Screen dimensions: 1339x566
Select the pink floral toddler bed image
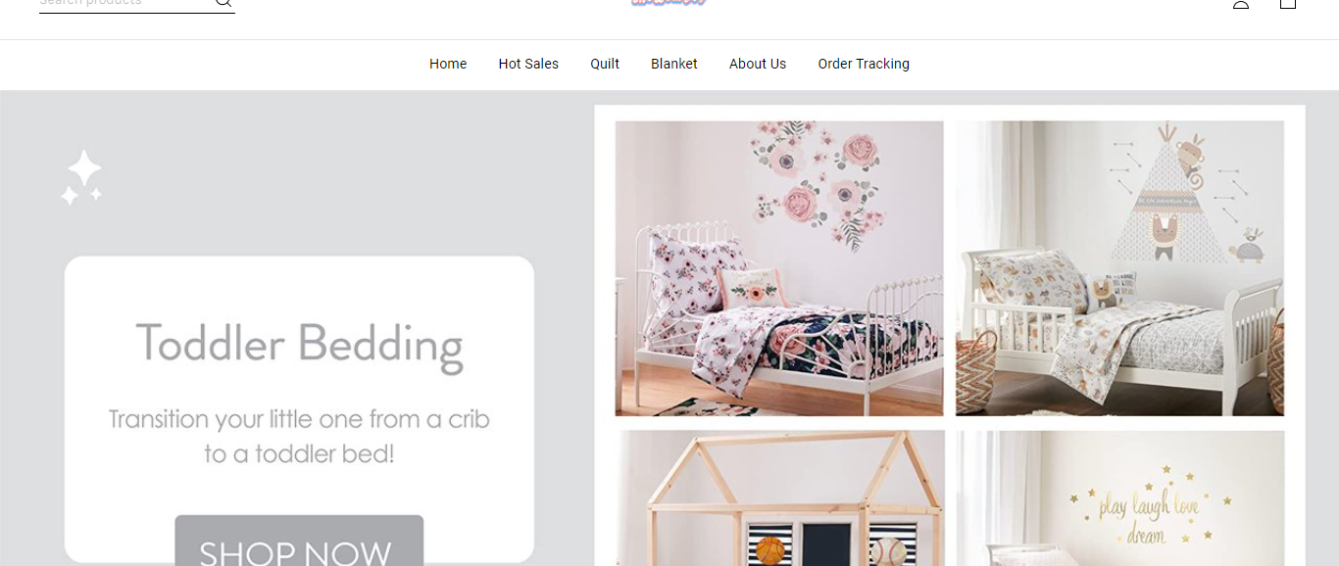click(779, 268)
